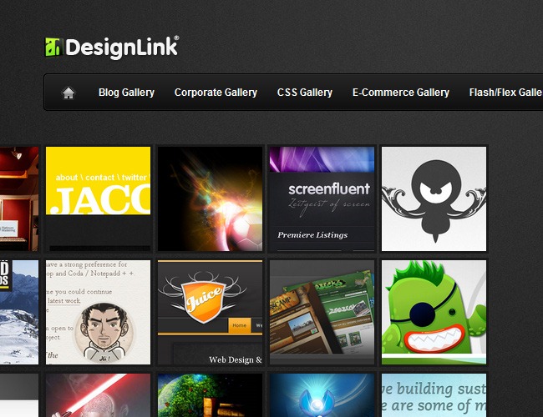Open the Blog Gallery menu item
543x417 pixels.
click(126, 93)
